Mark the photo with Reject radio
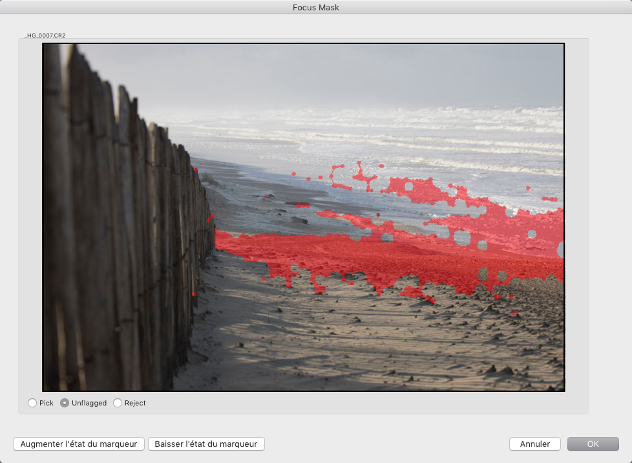The width and height of the screenshot is (632, 463). click(x=118, y=403)
